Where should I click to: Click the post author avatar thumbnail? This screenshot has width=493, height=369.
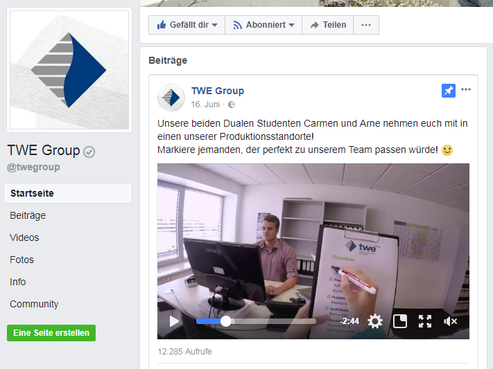pos(171,98)
